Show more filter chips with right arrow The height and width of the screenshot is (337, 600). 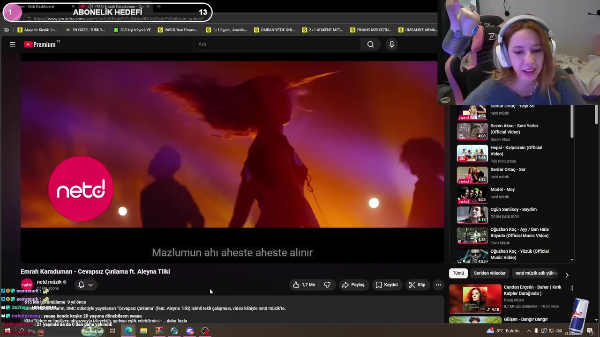567,275
